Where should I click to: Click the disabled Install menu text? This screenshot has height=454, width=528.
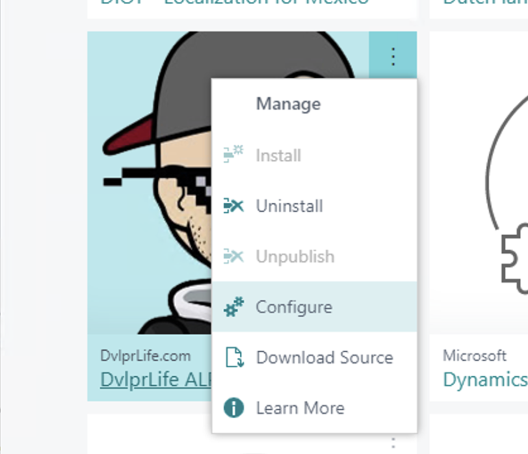pos(278,155)
